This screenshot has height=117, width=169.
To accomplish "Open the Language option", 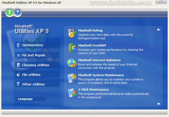I will pyautogui.click(x=30, y=99).
